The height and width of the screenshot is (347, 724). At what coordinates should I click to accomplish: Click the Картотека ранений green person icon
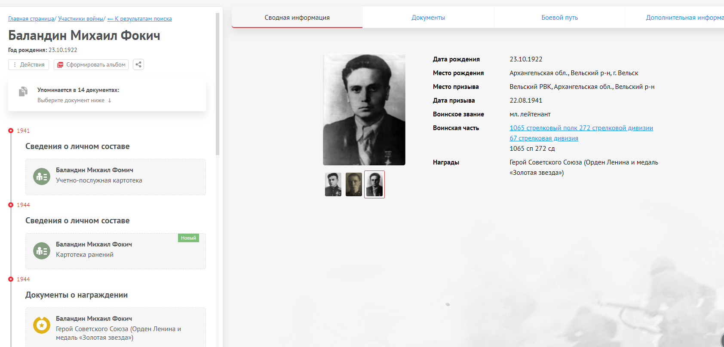(42, 251)
